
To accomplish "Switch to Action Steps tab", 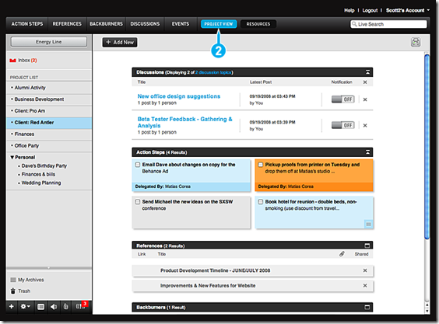I will click(x=27, y=24).
